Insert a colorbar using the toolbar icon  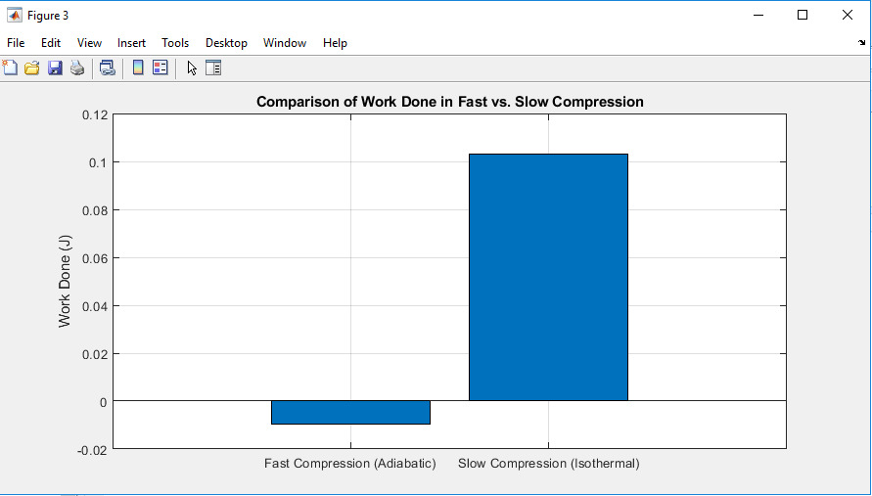coord(138,68)
